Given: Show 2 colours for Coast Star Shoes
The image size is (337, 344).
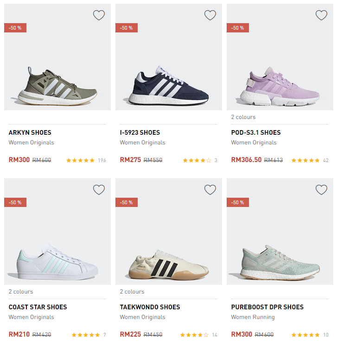Looking at the screenshot, I should pos(21,292).
